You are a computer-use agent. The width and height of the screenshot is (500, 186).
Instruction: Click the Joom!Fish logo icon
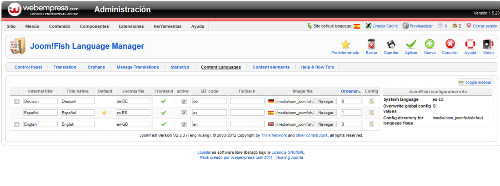click(18, 46)
